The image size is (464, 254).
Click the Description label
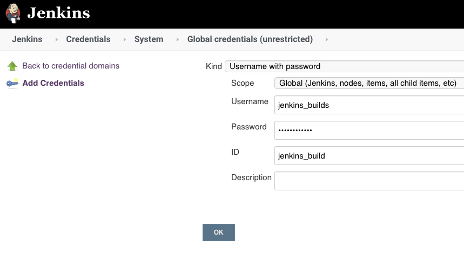251,177
